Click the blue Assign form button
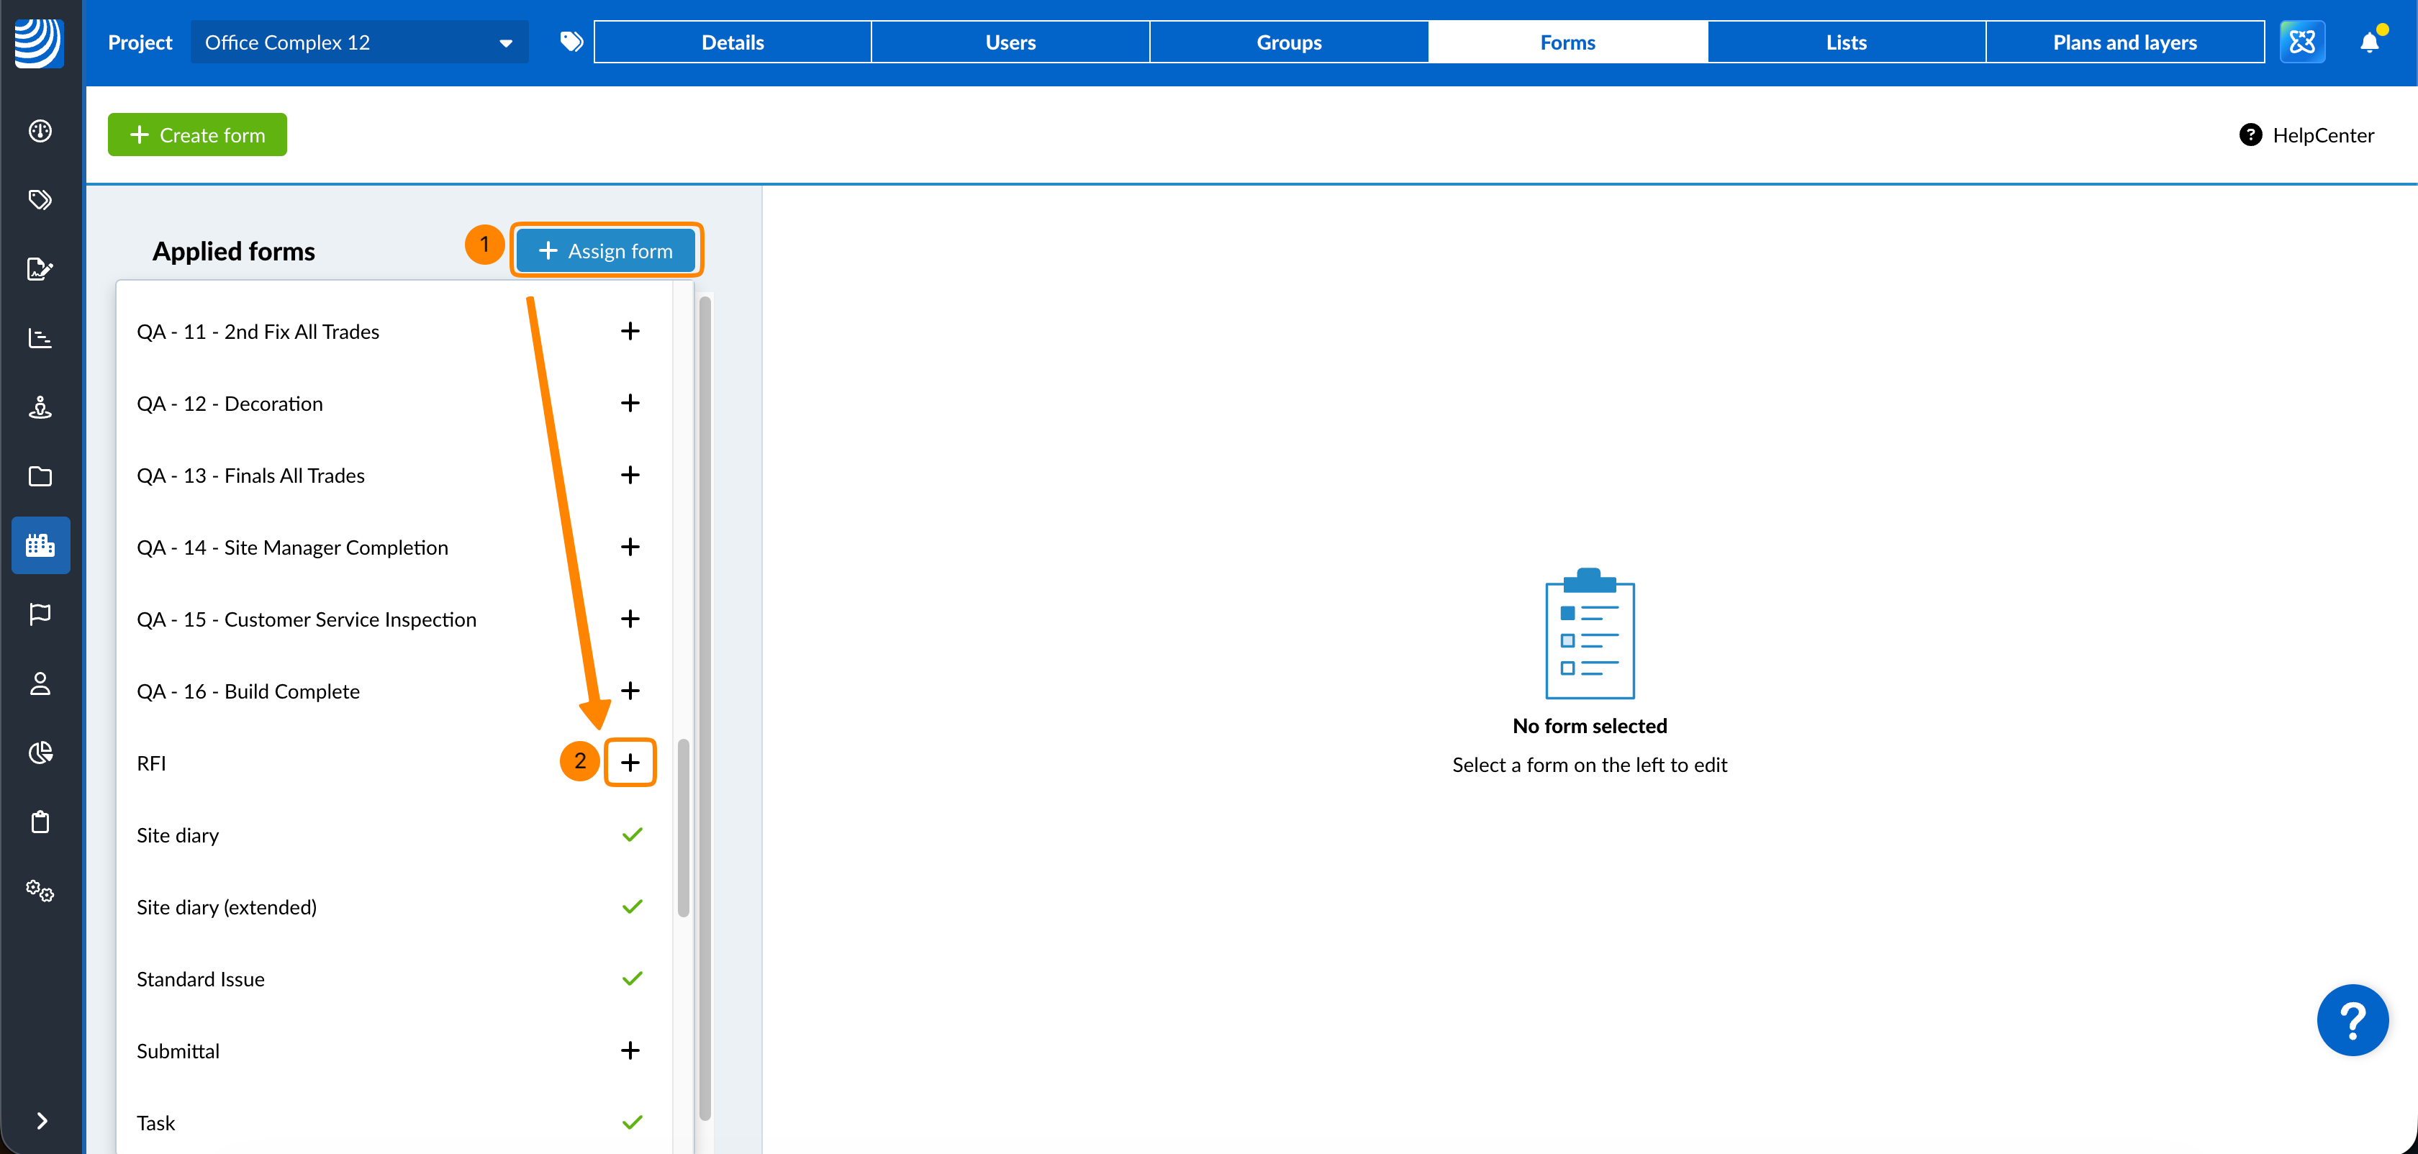 607,250
